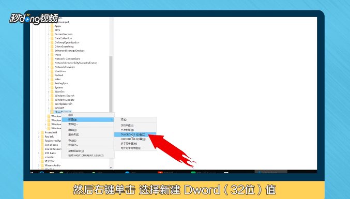350x199 pixels.
Task: Click the SettingSync folder icon
Action: [52, 83]
